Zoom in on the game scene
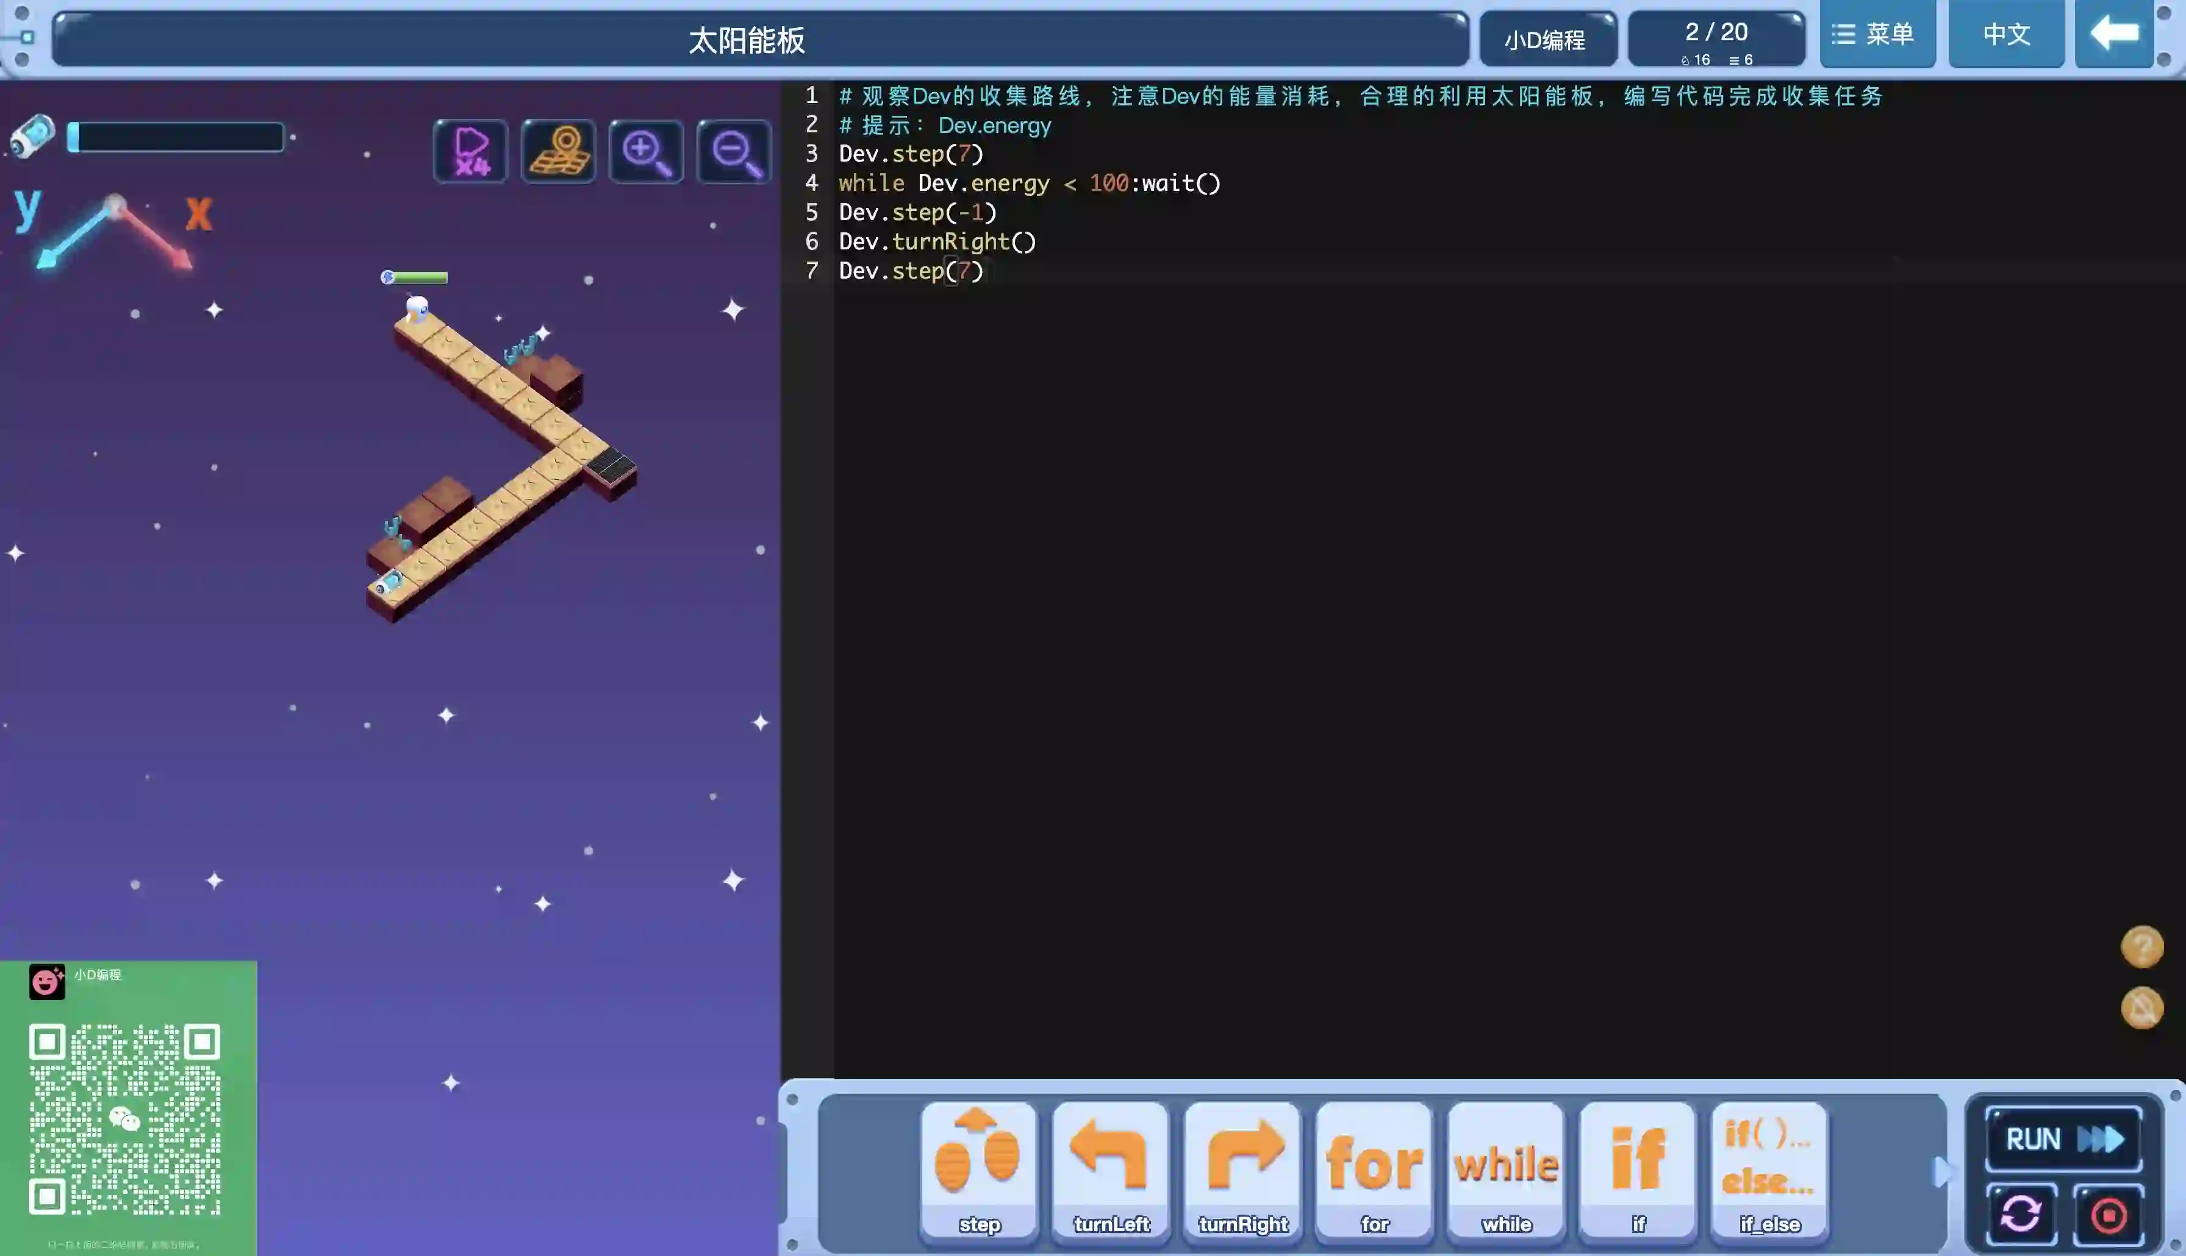The image size is (2186, 1256). pyautogui.click(x=646, y=152)
